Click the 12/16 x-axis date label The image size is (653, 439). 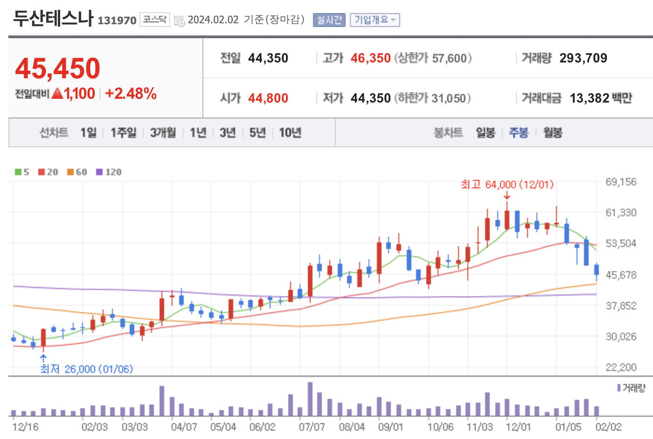pyautogui.click(x=26, y=427)
